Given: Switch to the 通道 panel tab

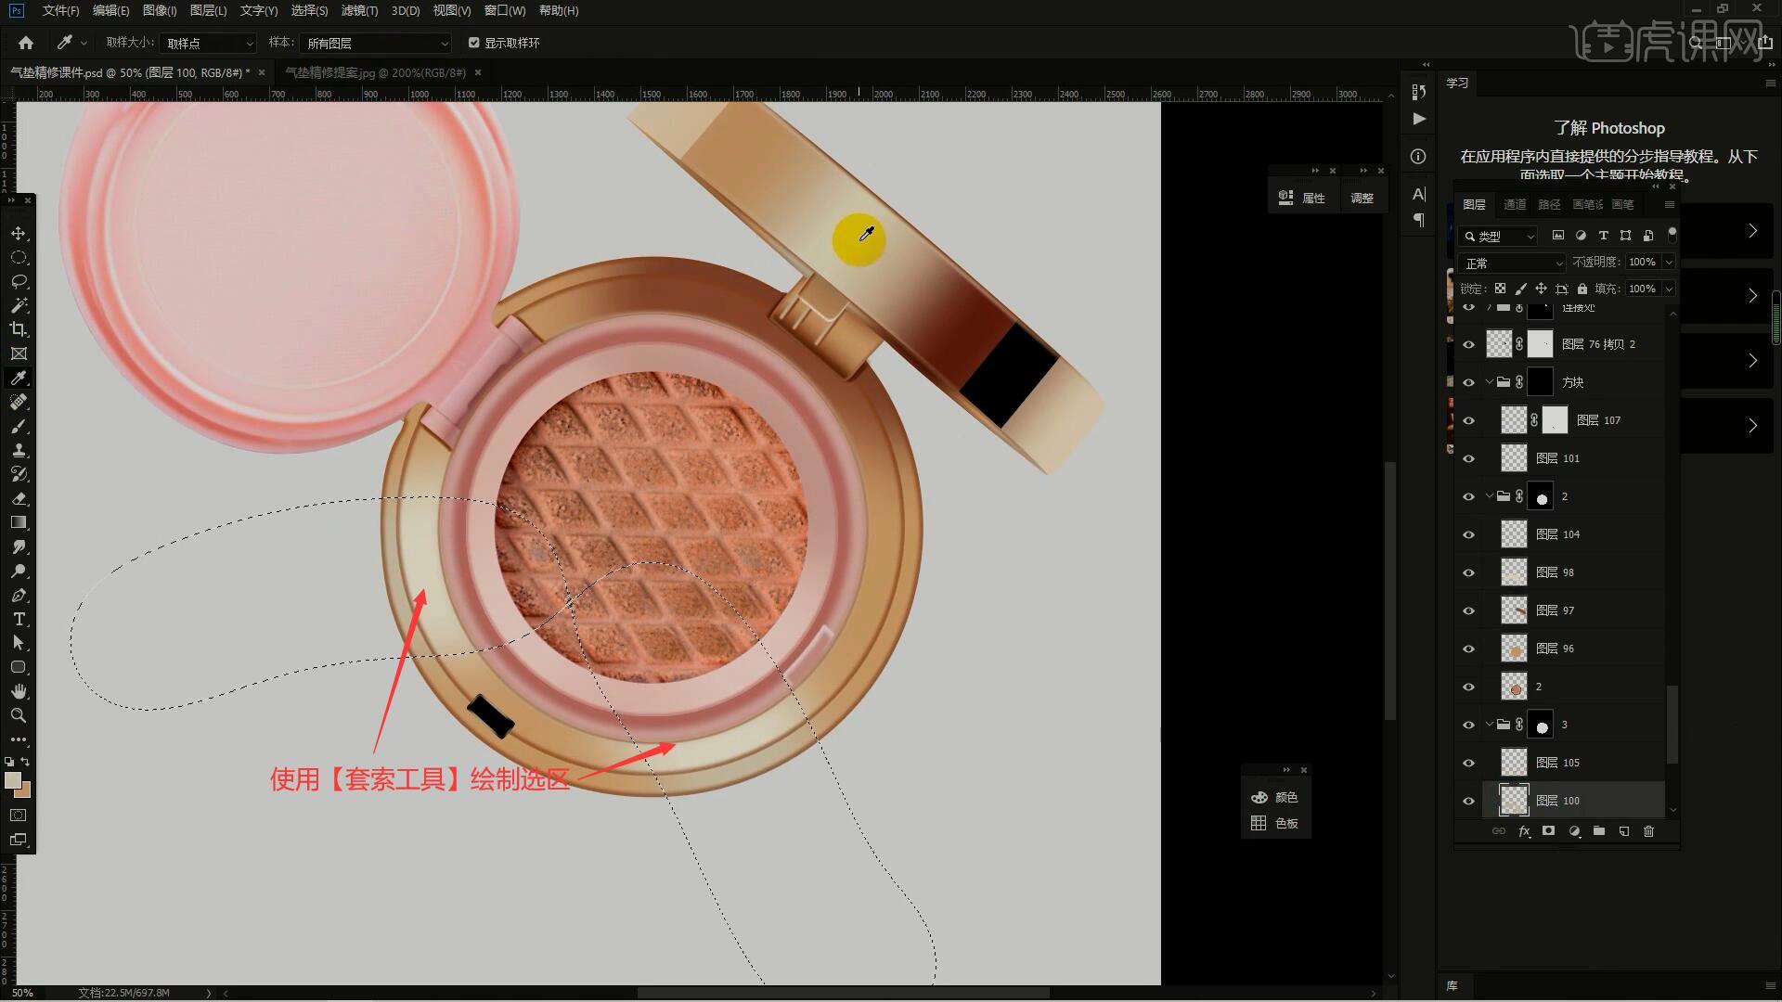Looking at the screenshot, I should pos(1515,204).
